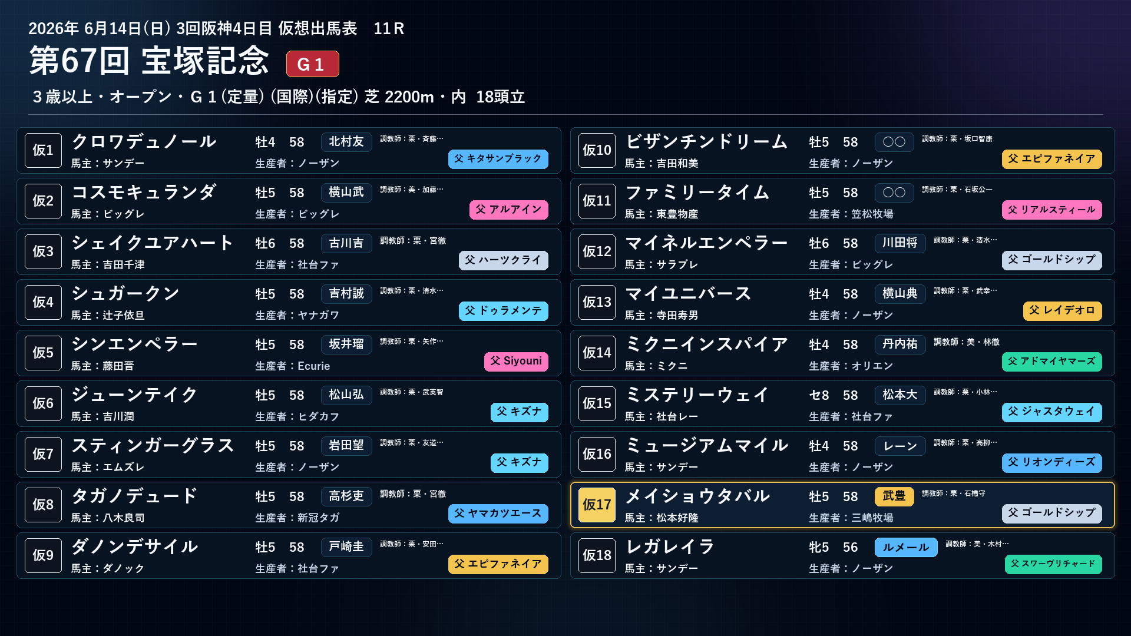The image size is (1131, 636).
Task: Open horse name タガノデュード
Action: (134, 496)
